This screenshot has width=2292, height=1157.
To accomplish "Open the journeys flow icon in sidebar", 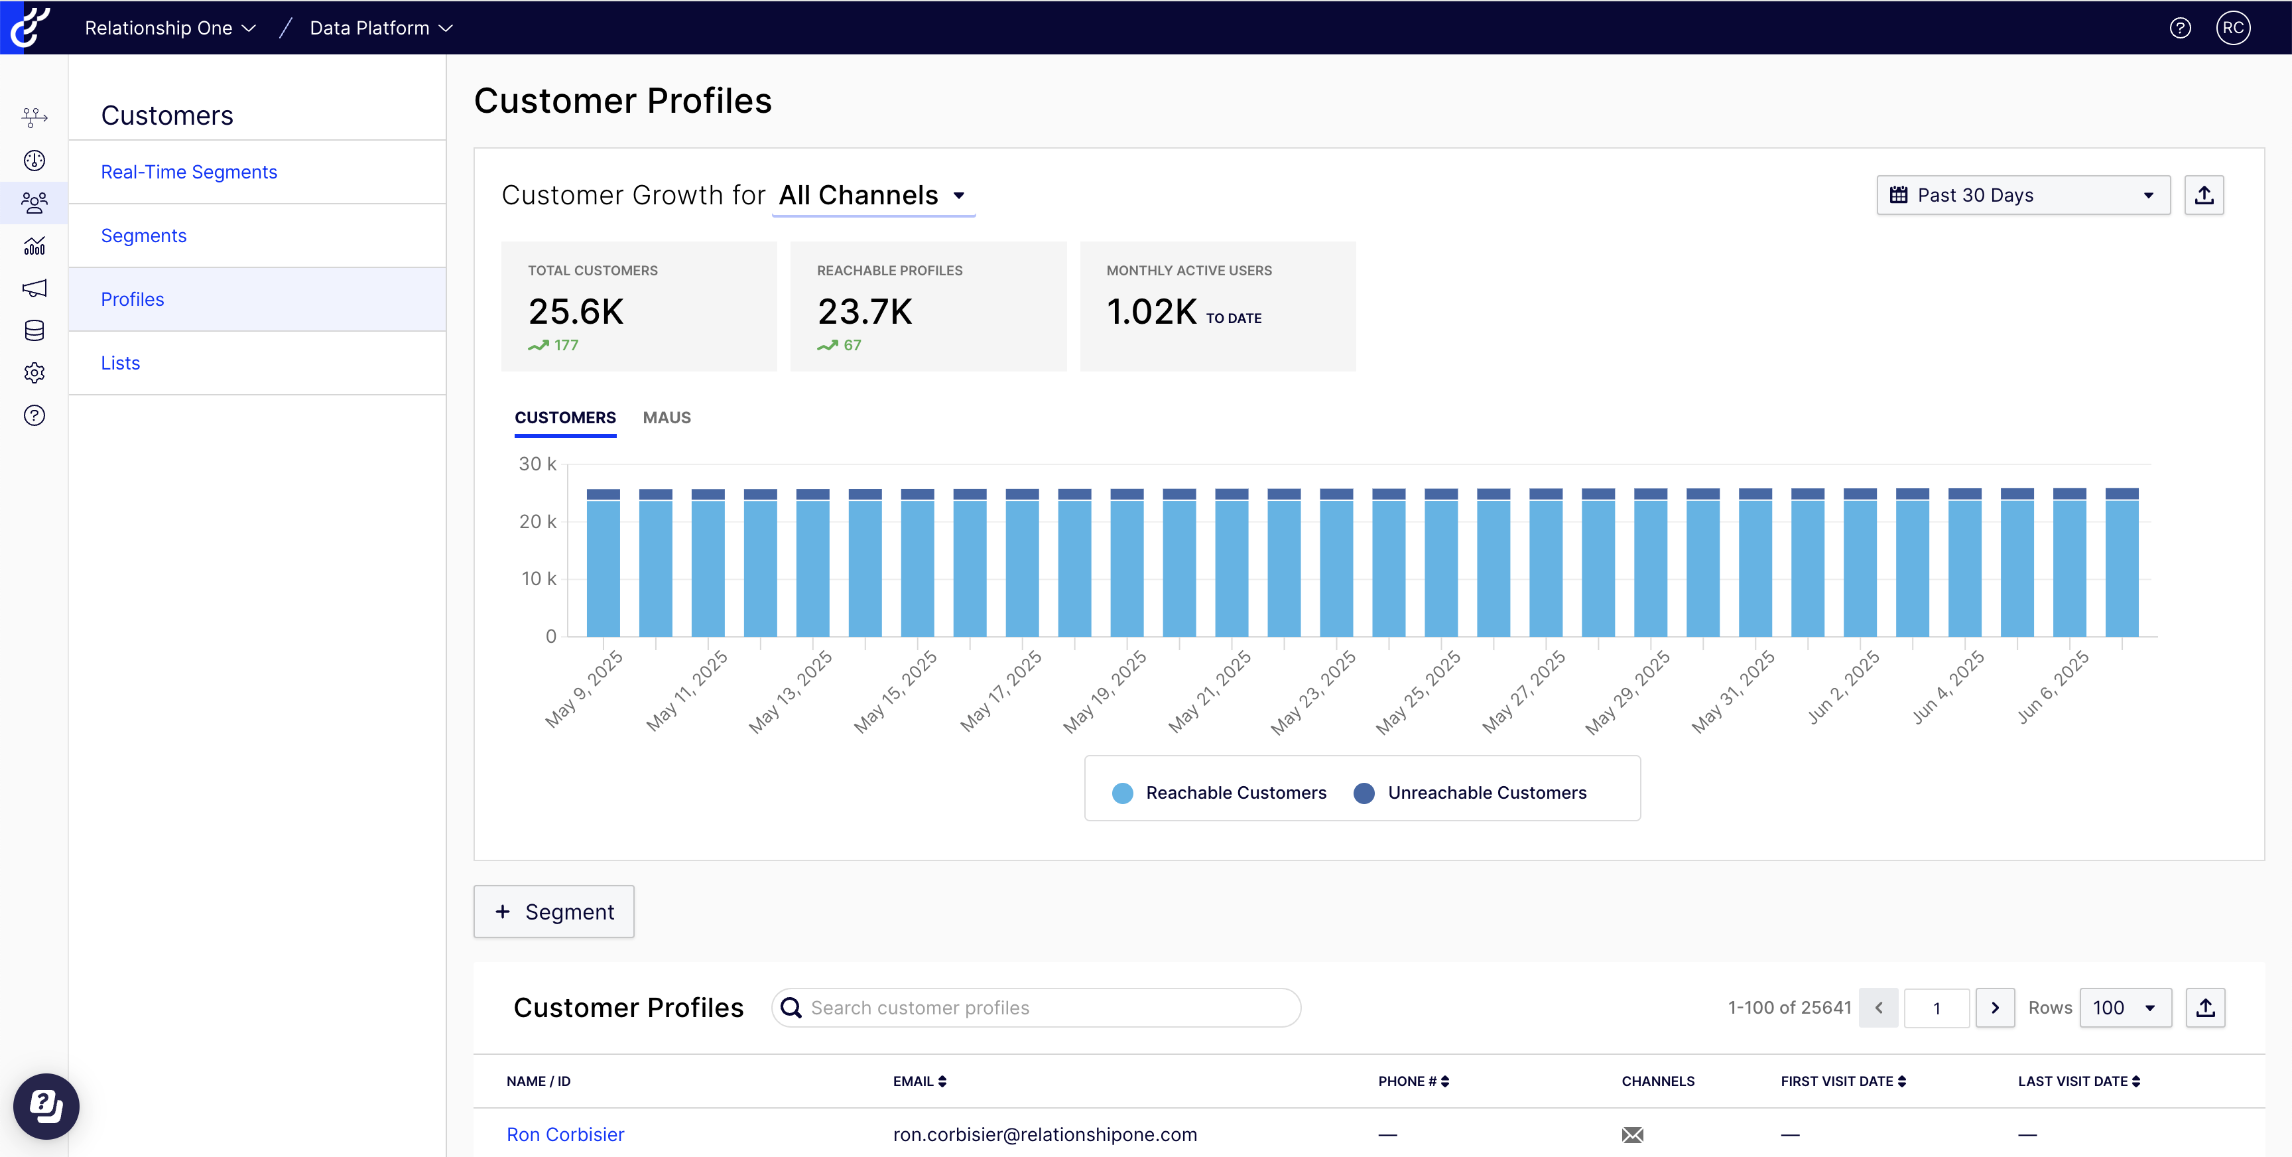I will (x=33, y=117).
